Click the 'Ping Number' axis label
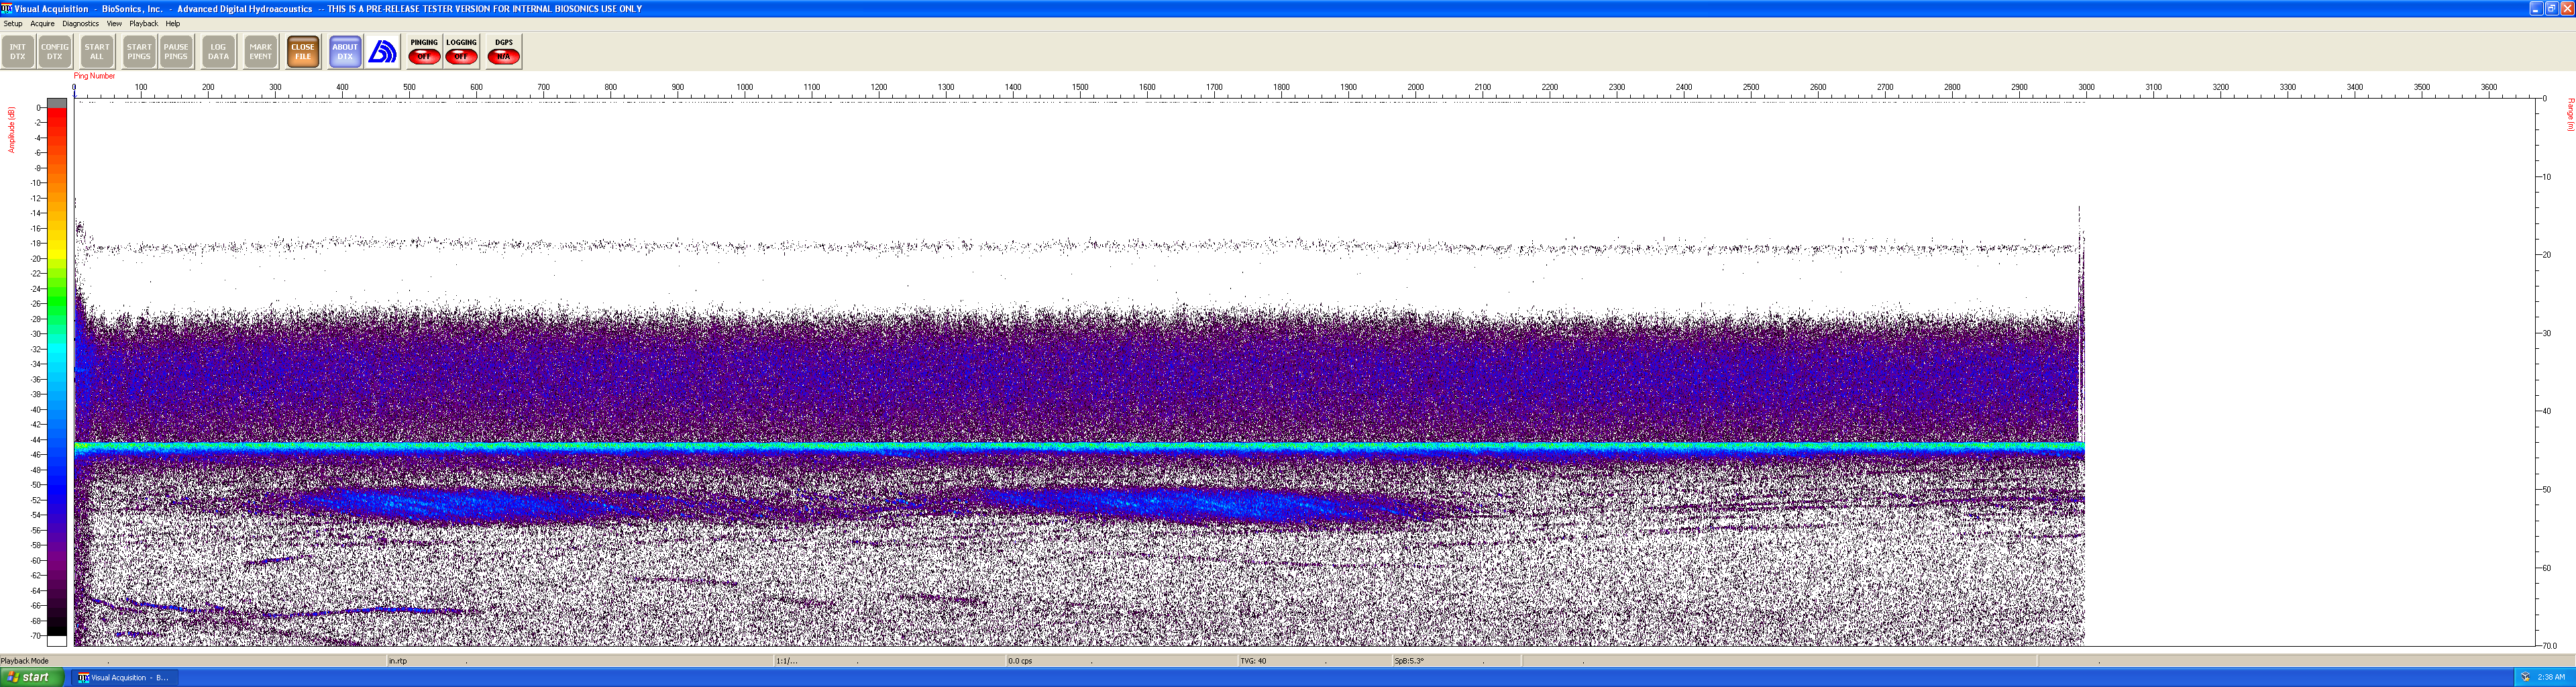Screen dimensions: 2576x687 tap(94, 76)
